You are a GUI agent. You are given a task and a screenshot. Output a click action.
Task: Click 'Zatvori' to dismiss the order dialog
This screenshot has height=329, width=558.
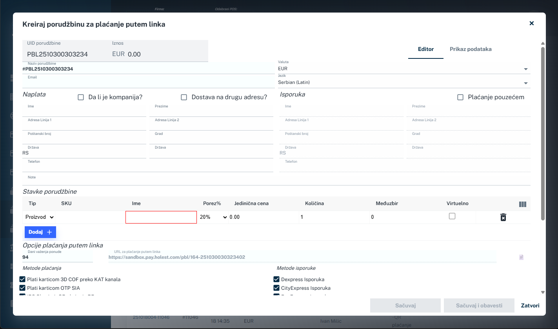530,305
